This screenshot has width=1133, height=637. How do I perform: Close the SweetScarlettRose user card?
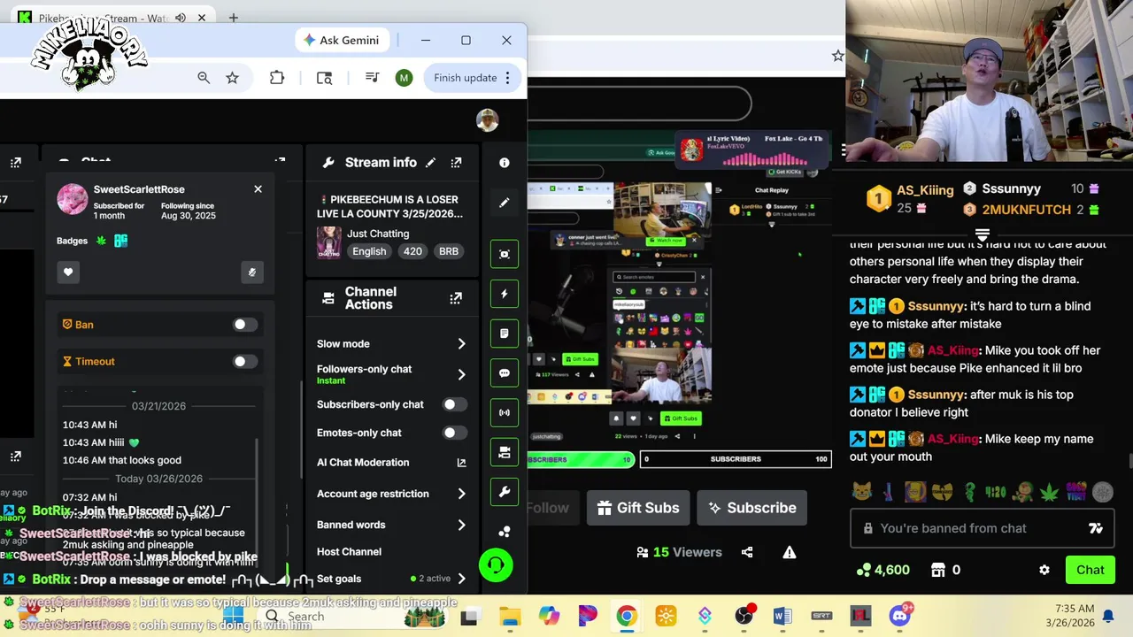click(x=258, y=189)
